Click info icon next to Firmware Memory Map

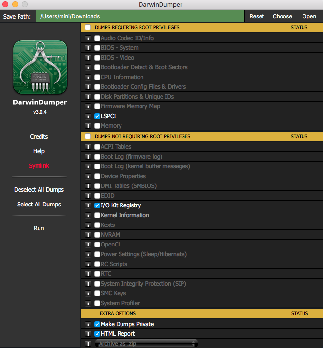(x=88, y=106)
